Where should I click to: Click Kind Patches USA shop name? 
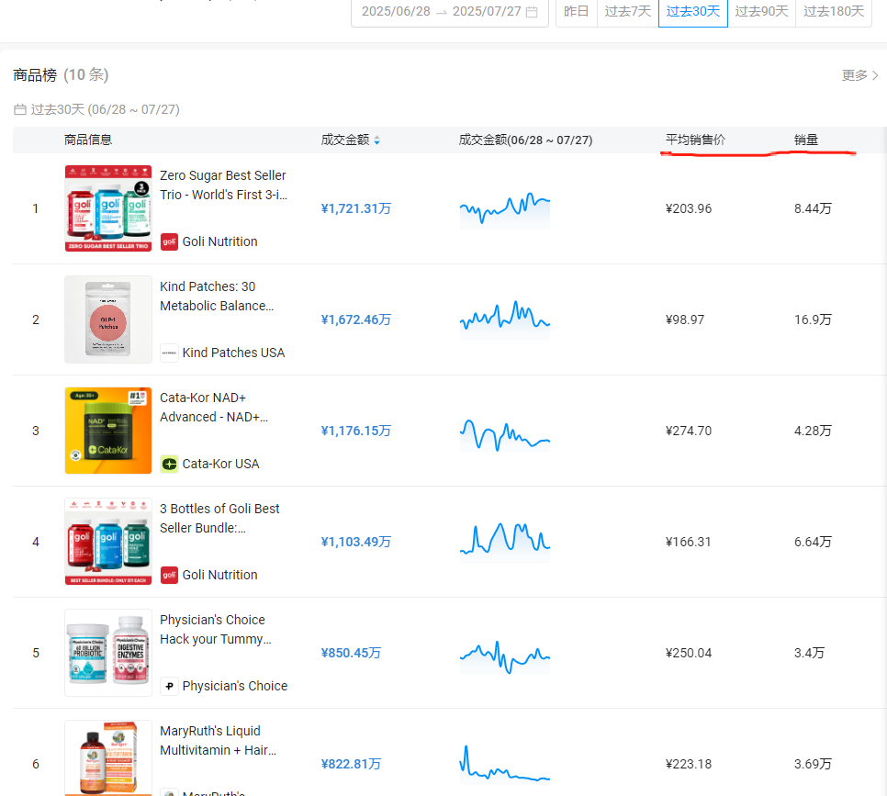(233, 353)
